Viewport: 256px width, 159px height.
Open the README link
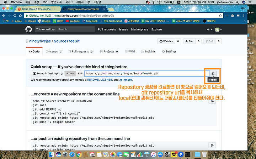(93, 80)
